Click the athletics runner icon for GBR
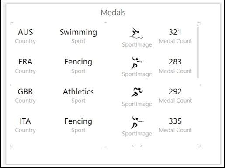Image resolution: width=225 pixels, height=168 pixels. click(x=137, y=92)
